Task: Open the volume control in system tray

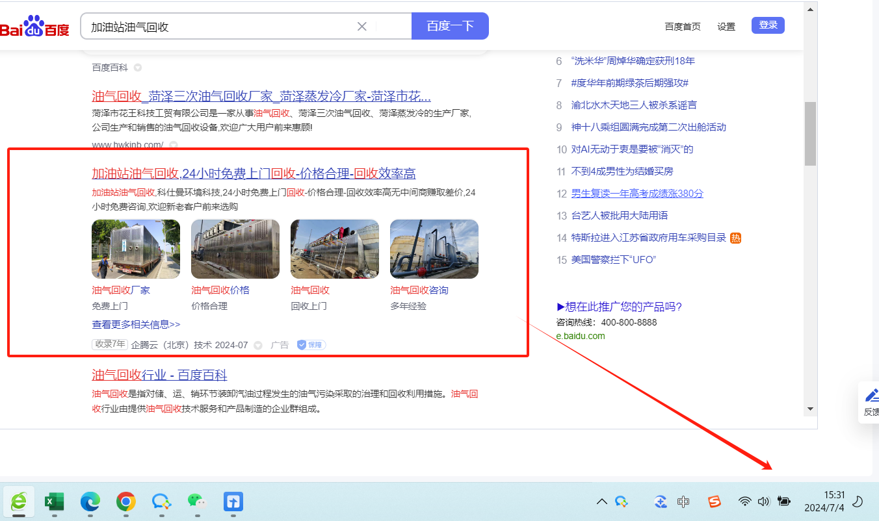Action: (763, 501)
